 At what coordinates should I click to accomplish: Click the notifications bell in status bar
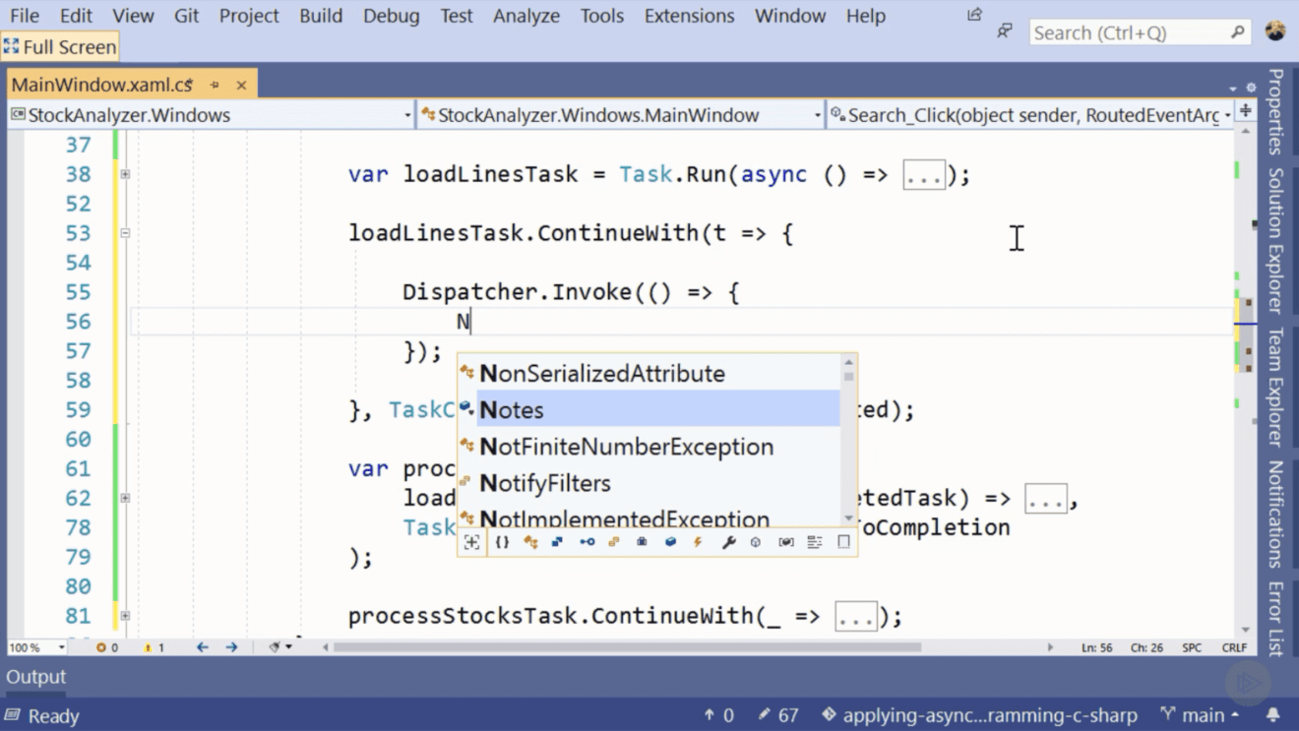coord(1272,715)
